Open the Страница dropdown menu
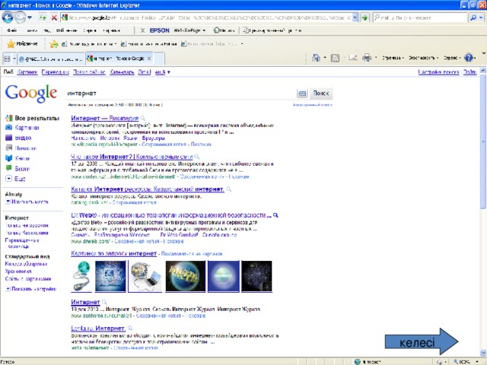This screenshot has width=487, height=365. [x=393, y=58]
